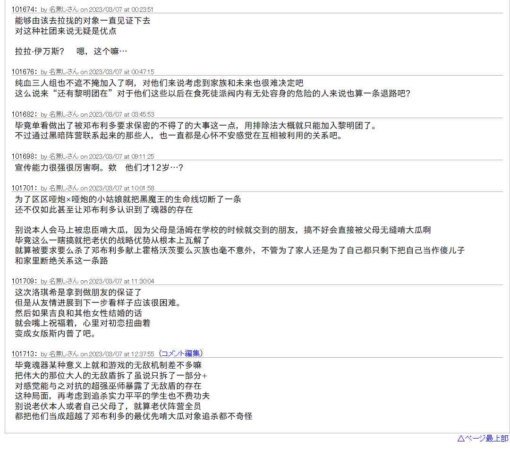Click the timestamp 2023/03/07 at 00:47:15
This screenshot has height=466, width=510.
point(121,72)
